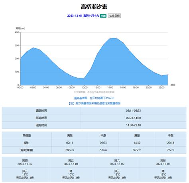189x183 pixels.
Task: Click the 14:30-22:18 time range cell
Action: (133, 125)
